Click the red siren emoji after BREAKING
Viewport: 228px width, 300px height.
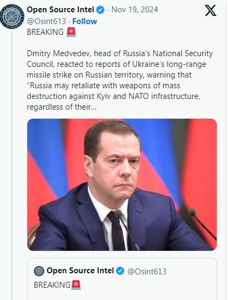pyautogui.click(x=71, y=32)
